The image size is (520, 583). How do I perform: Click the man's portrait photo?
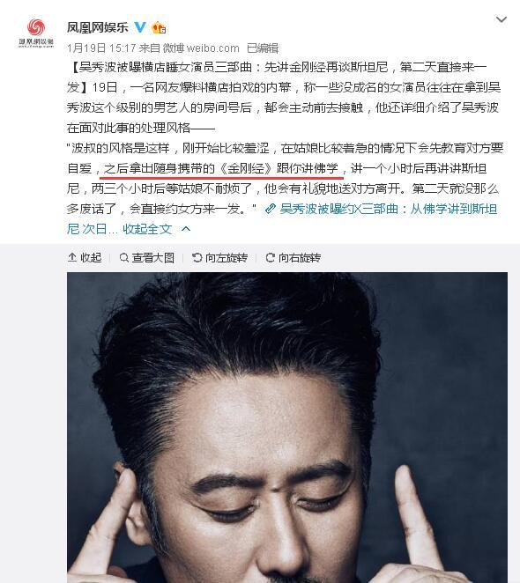pyautogui.click(x=287, y=428)
